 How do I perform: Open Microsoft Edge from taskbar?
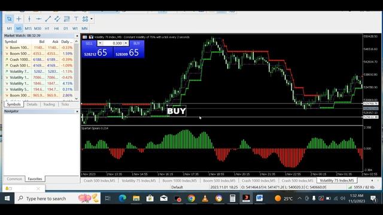pos(122,198)
